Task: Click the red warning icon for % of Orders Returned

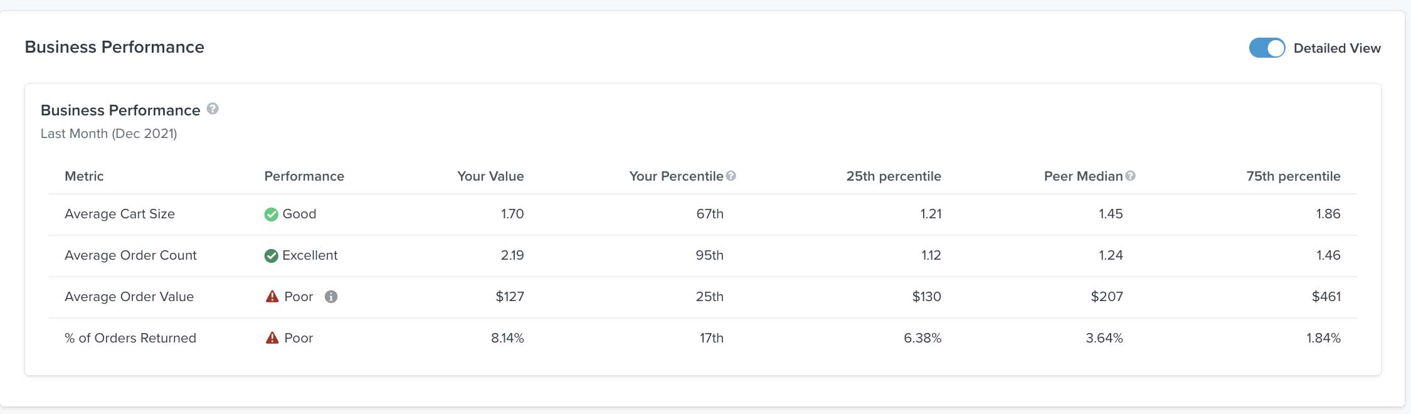Action: [x=271, y=337]
